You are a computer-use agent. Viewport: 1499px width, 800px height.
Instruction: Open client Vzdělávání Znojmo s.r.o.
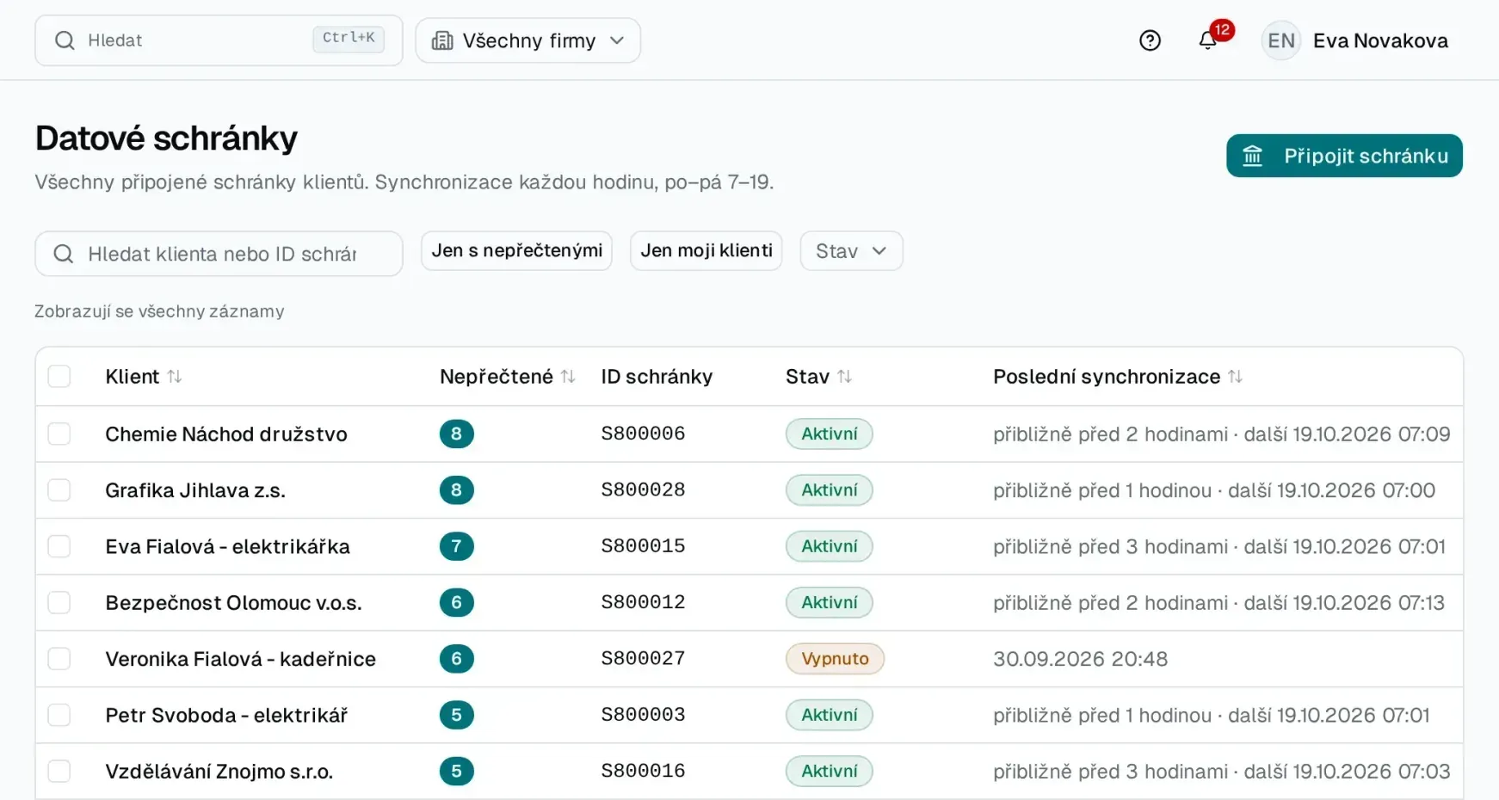click(219, 771)
